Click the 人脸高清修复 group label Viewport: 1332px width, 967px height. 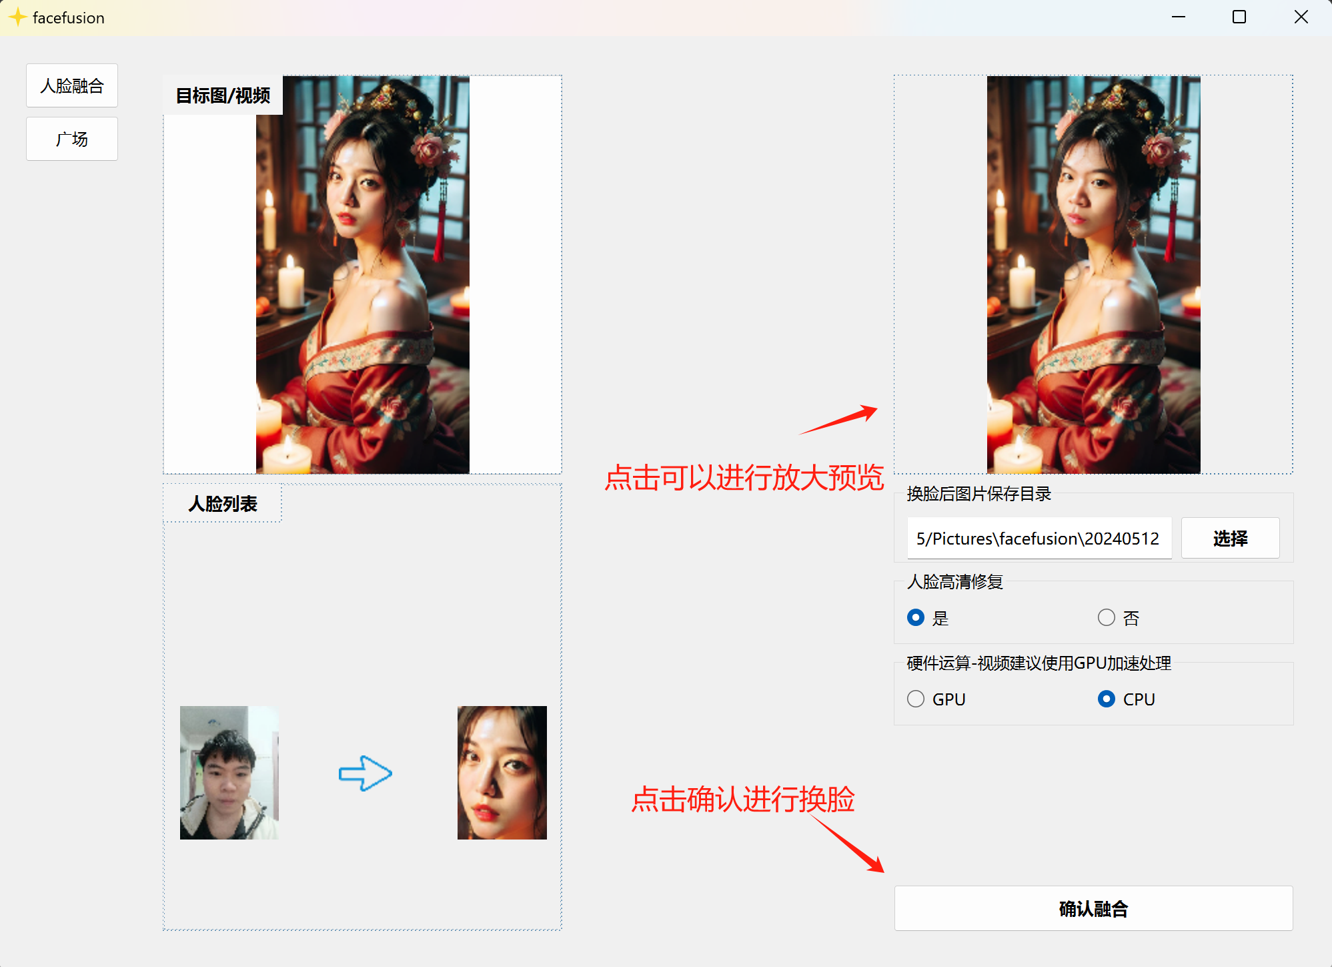(x=955, y=582)
